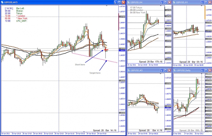Click the 'Tokyo:' label in M15 chart
Viewport: 212px width, 136px height.
[x=19, y=13]
